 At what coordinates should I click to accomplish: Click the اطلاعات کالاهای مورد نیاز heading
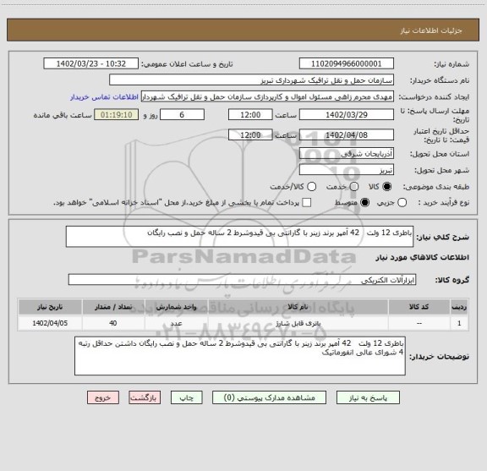(x=423, y=257)
